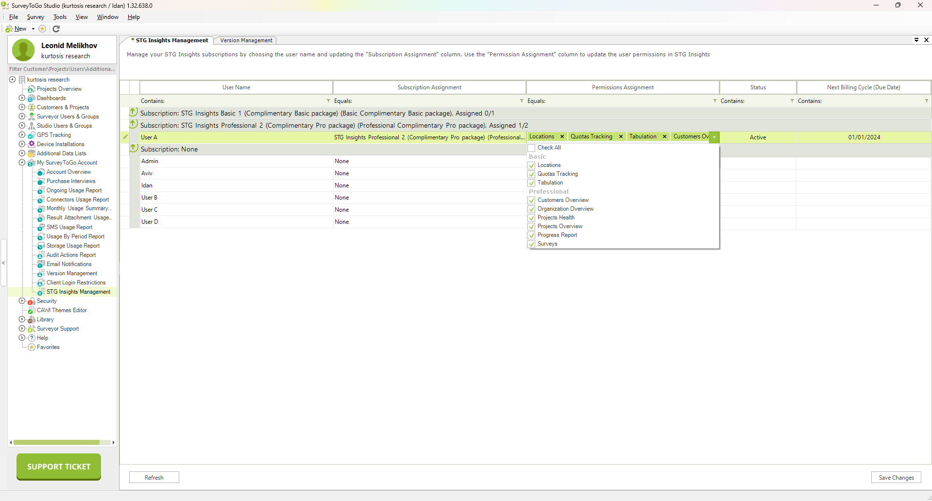This screenshot has width=932, height=501.
Task: Click the tree horizontal scrollbar thumb
Action: point(56,442)
